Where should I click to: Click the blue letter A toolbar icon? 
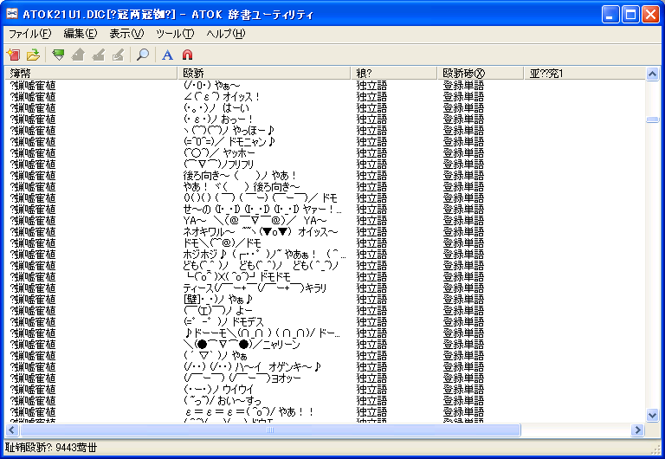[x=167, y=55]
